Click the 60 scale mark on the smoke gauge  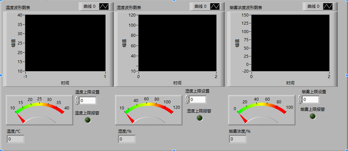(x=267, y=99)
